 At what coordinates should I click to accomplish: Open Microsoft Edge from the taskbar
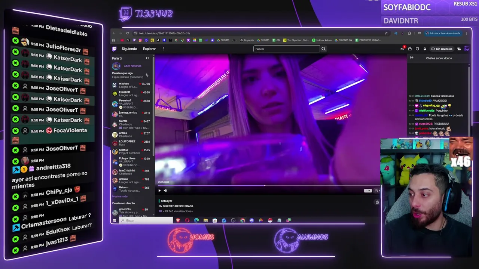pyautogui.click(x=196, y=220)
